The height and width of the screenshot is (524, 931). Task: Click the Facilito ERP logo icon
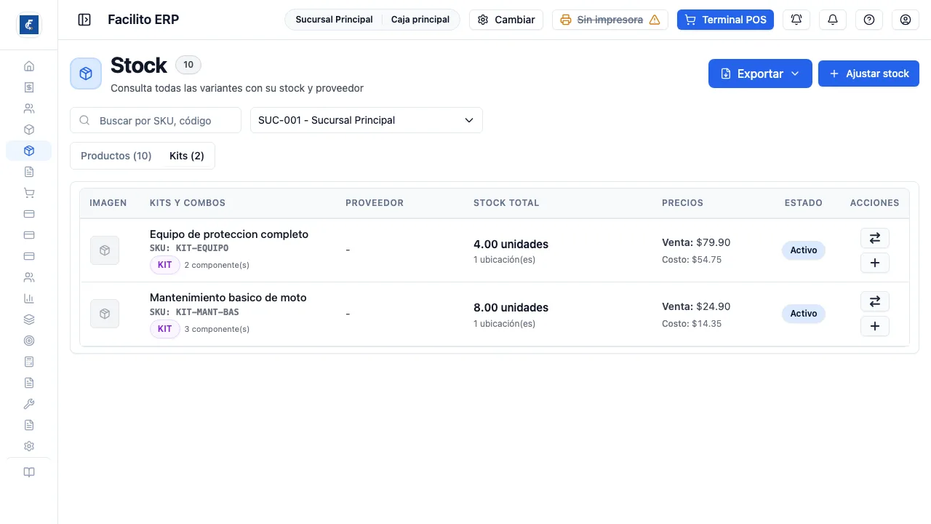click(29, 25)
